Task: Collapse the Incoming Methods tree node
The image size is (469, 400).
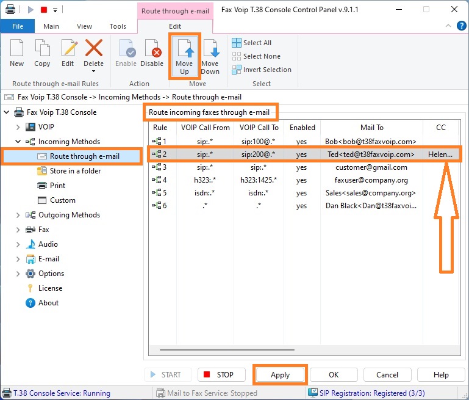Action: [x=18, y=141]
